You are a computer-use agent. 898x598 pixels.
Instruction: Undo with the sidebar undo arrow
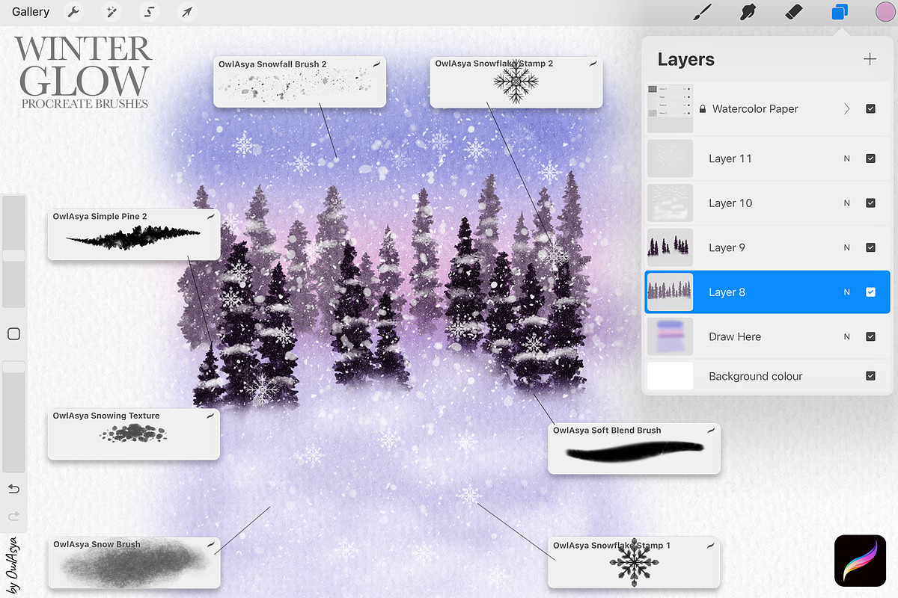[x=13, y=489]
